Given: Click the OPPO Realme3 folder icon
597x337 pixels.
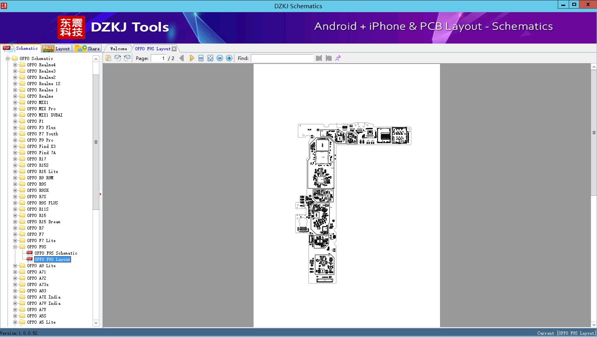Looking at the screenshot, I should pos(22,71).
